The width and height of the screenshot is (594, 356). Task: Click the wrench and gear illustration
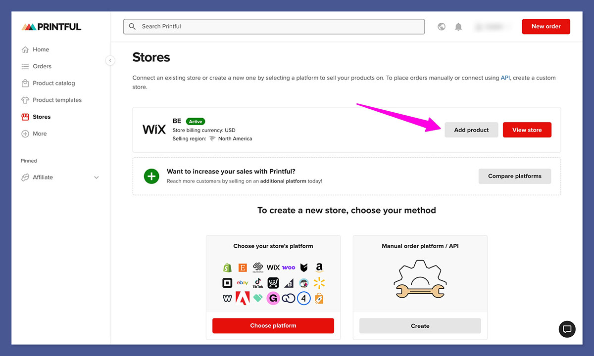pyautogui.click(x=420, y=279)
